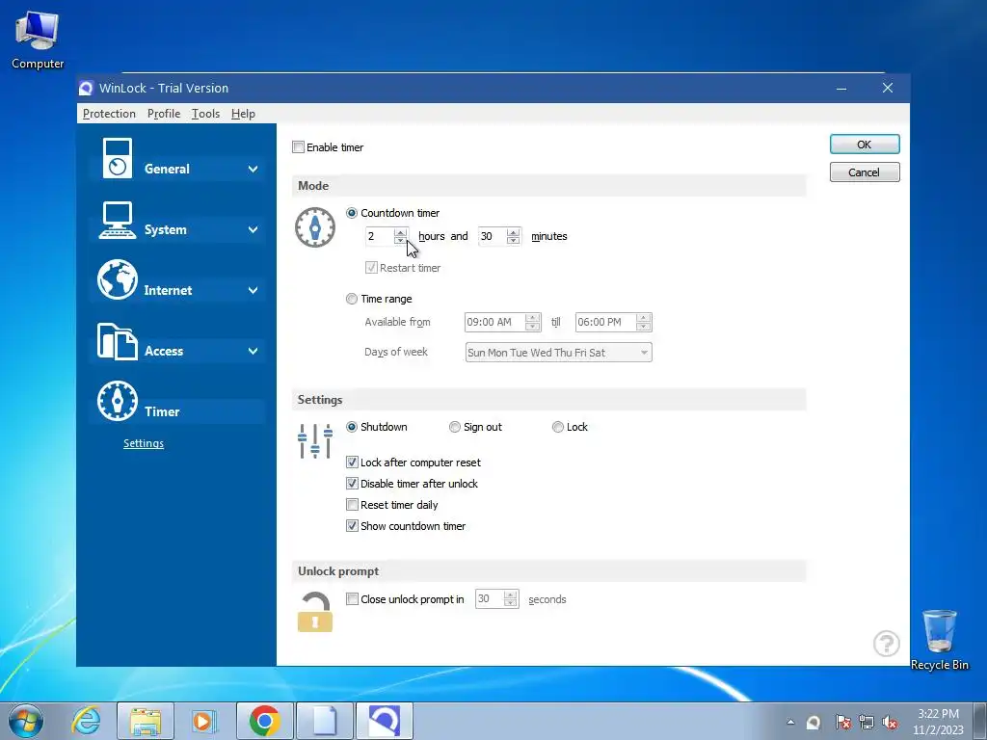Click the Internet globe icon in sidebar
This screenshot has width=987, height=740.
pyautogui.click(x=117, y=279)
